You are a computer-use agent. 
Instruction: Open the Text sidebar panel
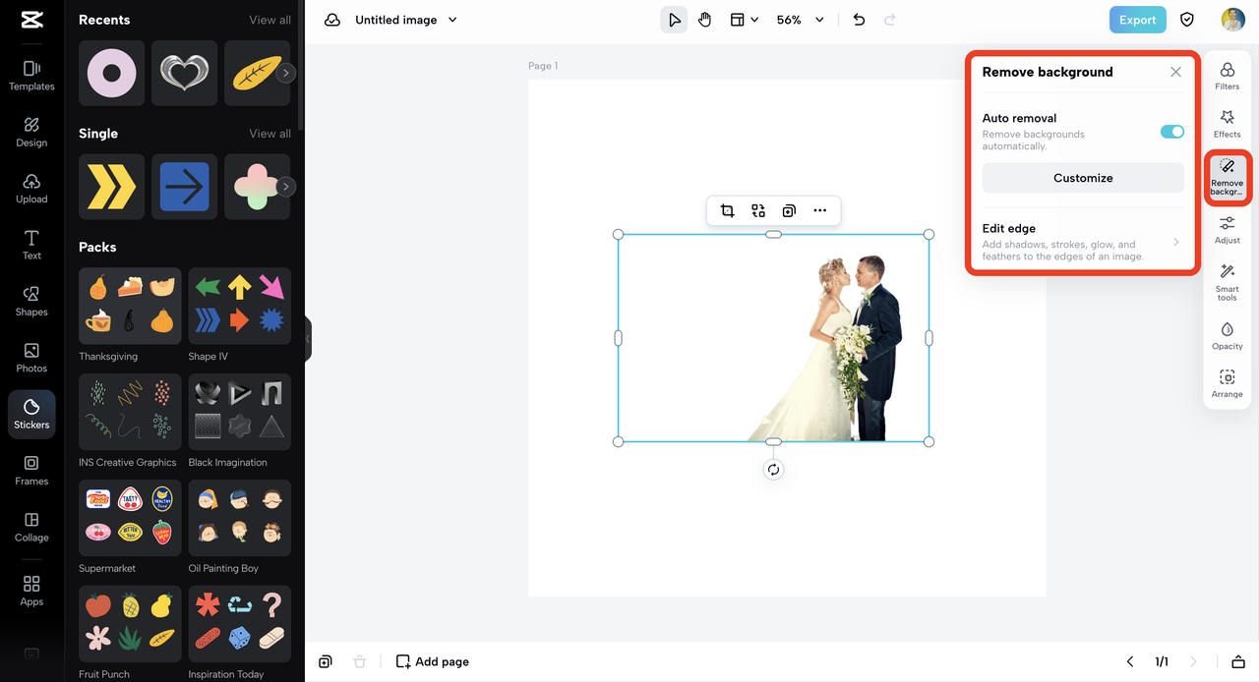(x=31, y=245)
